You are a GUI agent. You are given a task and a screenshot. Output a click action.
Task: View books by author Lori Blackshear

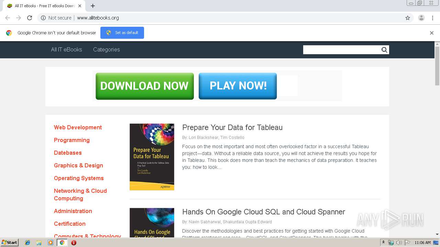click(x=203, y=138)
